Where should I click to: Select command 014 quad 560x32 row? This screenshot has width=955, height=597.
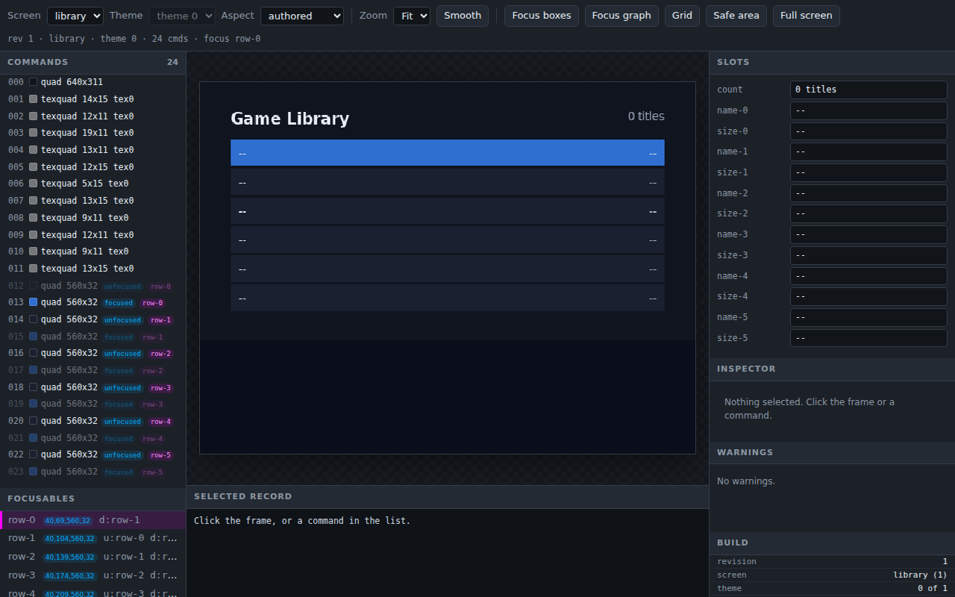coord(93,319)
